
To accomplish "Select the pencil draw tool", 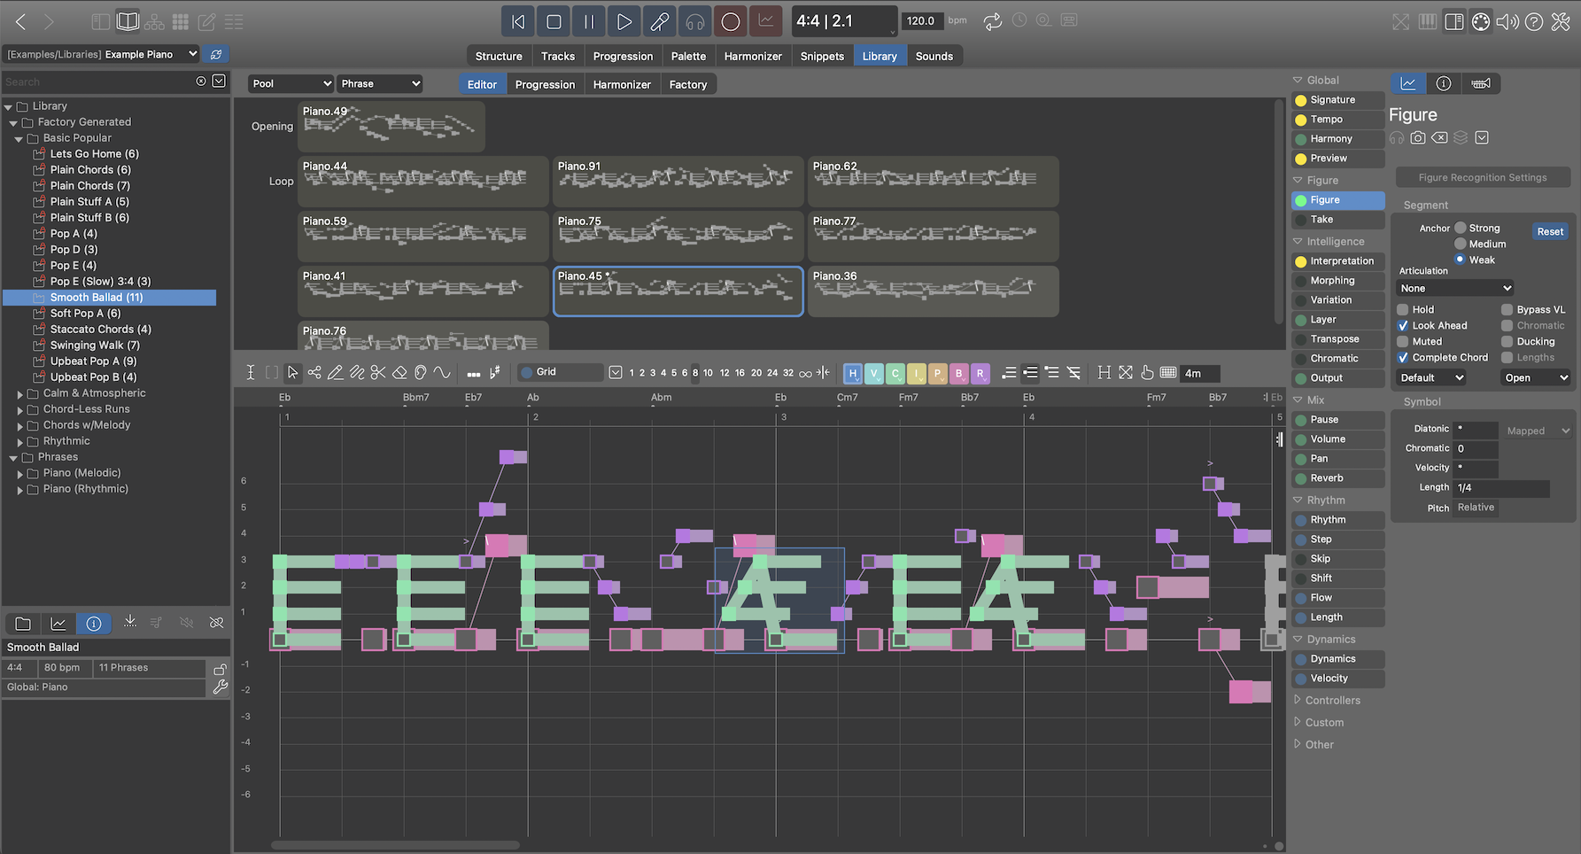I will click(x=336, y=373).
